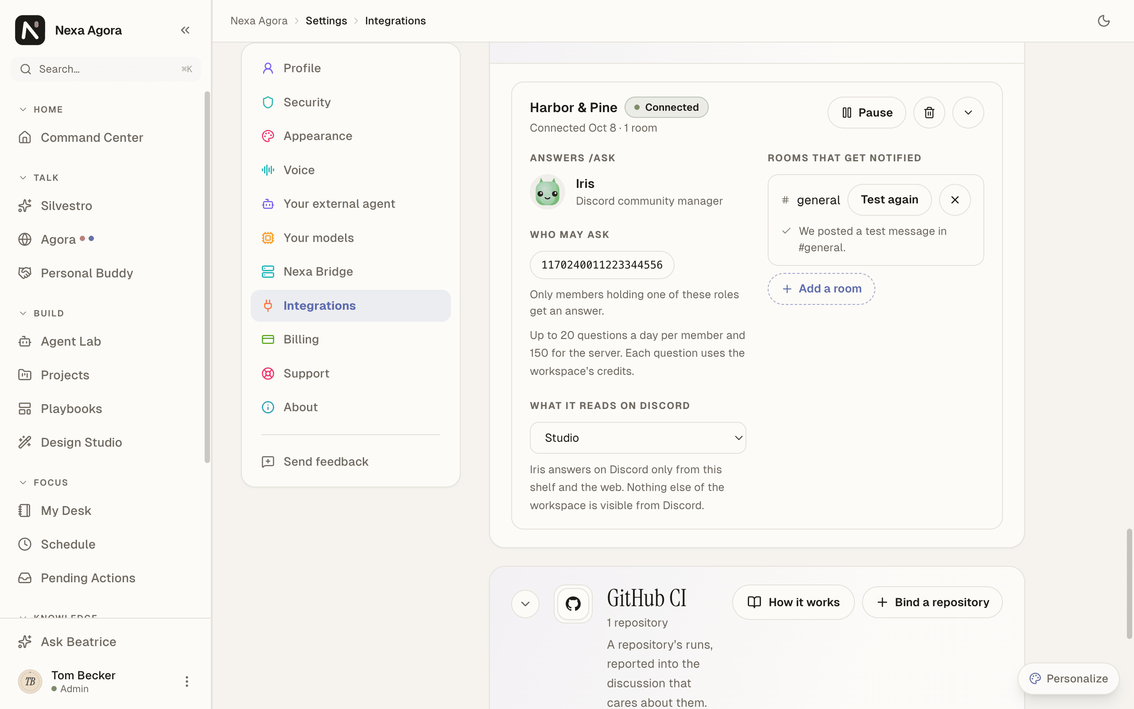The image size is (1134, 709).
Task: Open How it works guide
Action: coord(793,602)
